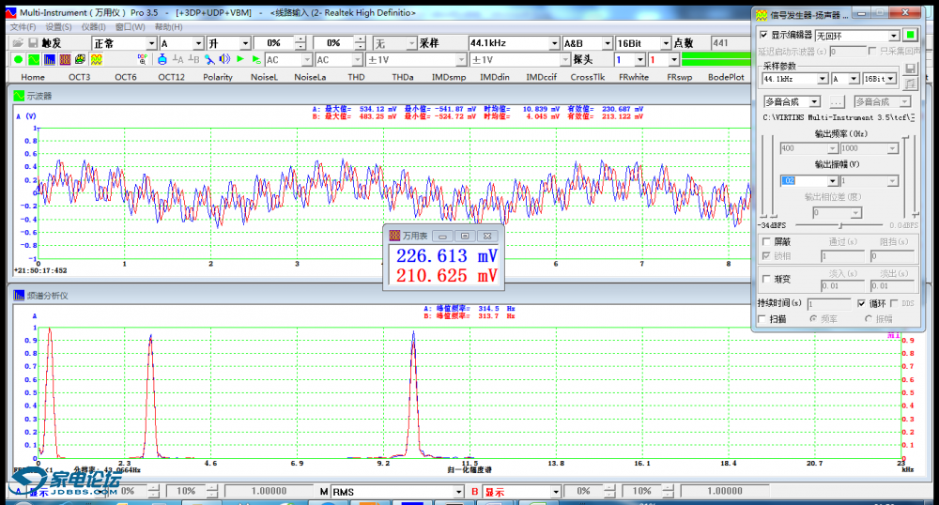Click the first 0% trigger level up stepper

300,39
